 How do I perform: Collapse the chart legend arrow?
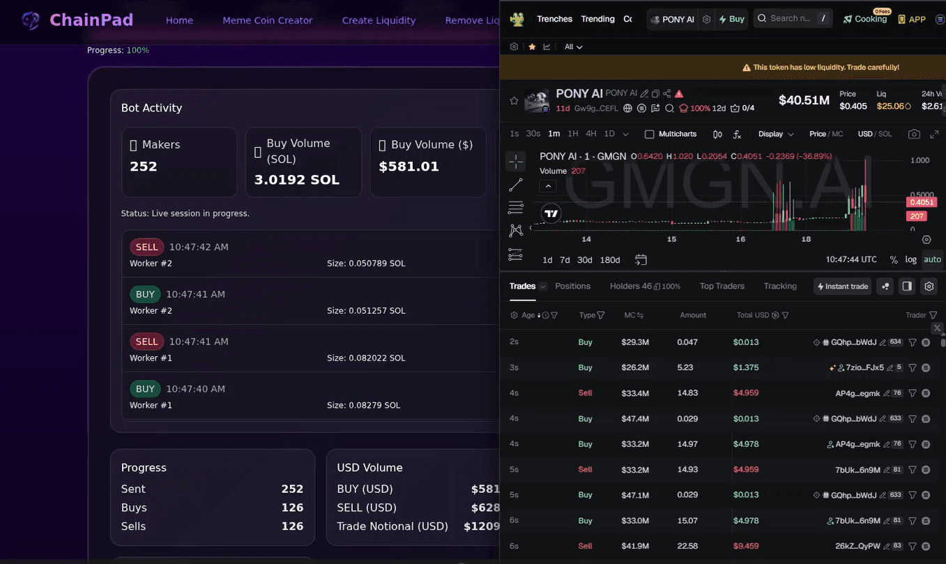pyautogui.click(x=548, y=186)
